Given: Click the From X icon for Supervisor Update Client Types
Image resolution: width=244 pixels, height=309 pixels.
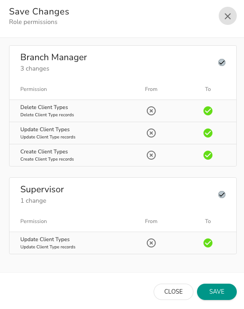Looking at the screenshot, I should 151,243.
